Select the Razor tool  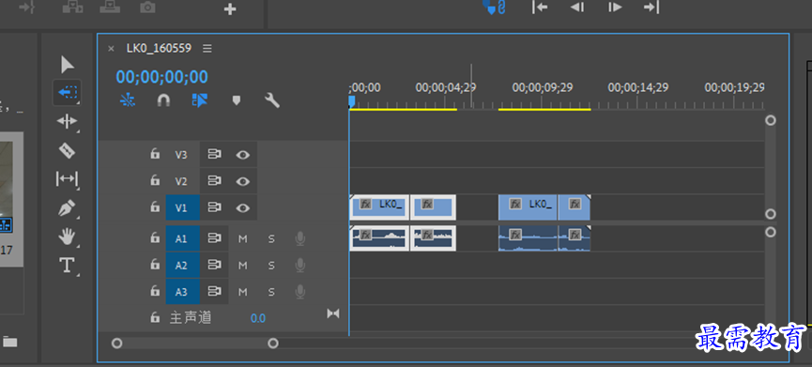67,150
